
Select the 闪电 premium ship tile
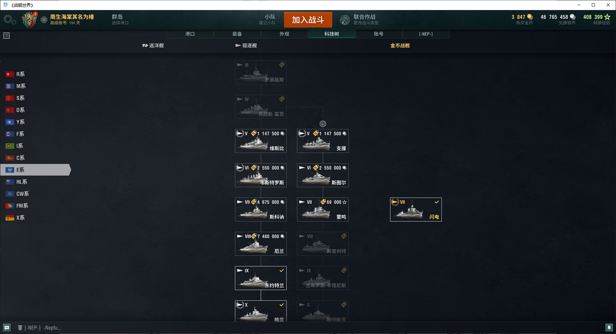[x=416, y=210]
